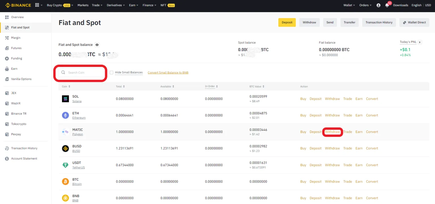Open the notifications bell
The image size is (435, 204).
387,5
